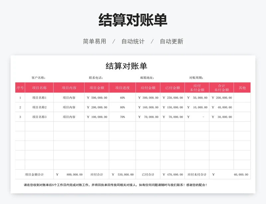Screen dimensions: 266x204
Task: Select the 应付未付合计 label cell
Action: point(197,174)
